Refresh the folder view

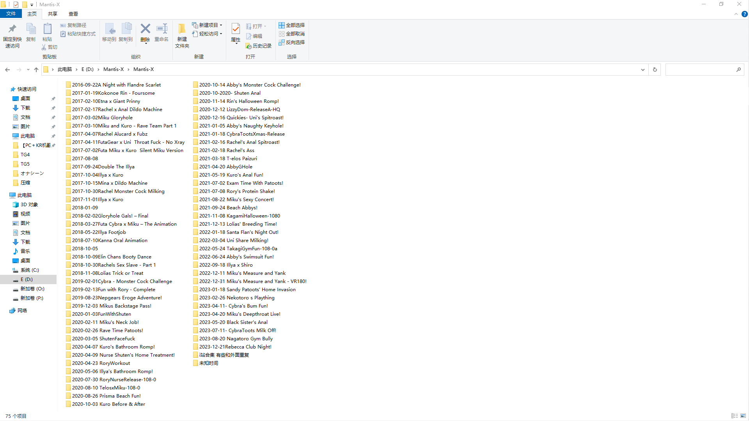[655, 69]
